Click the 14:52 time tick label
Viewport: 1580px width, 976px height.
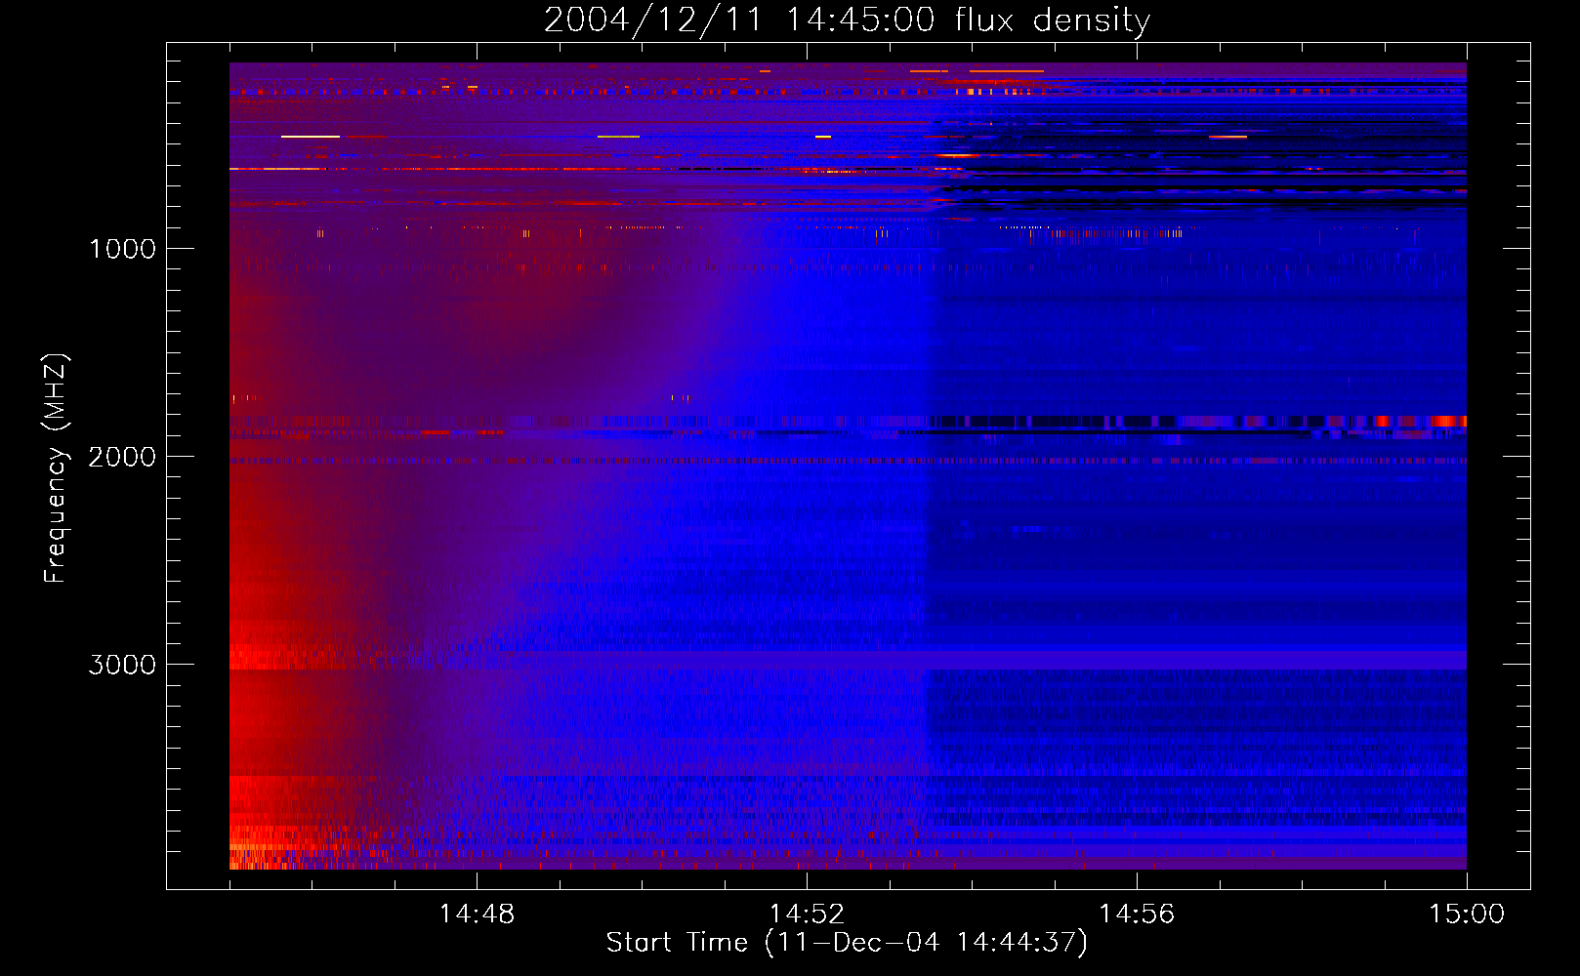[807, 915]
